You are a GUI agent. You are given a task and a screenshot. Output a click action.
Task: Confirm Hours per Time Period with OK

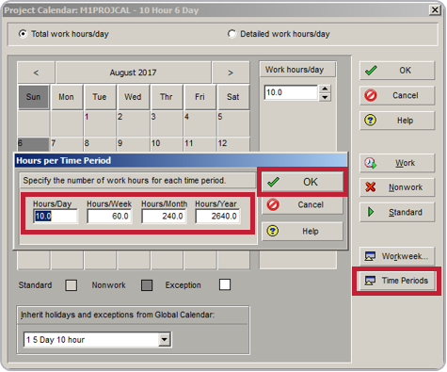302,182
